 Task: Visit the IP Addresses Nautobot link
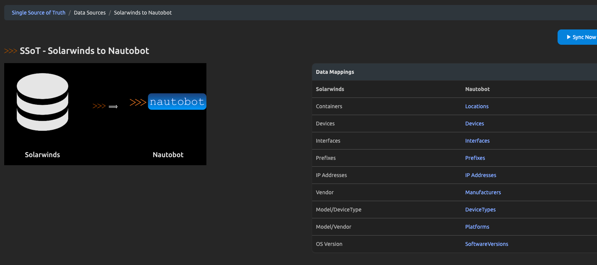point(481,175)
